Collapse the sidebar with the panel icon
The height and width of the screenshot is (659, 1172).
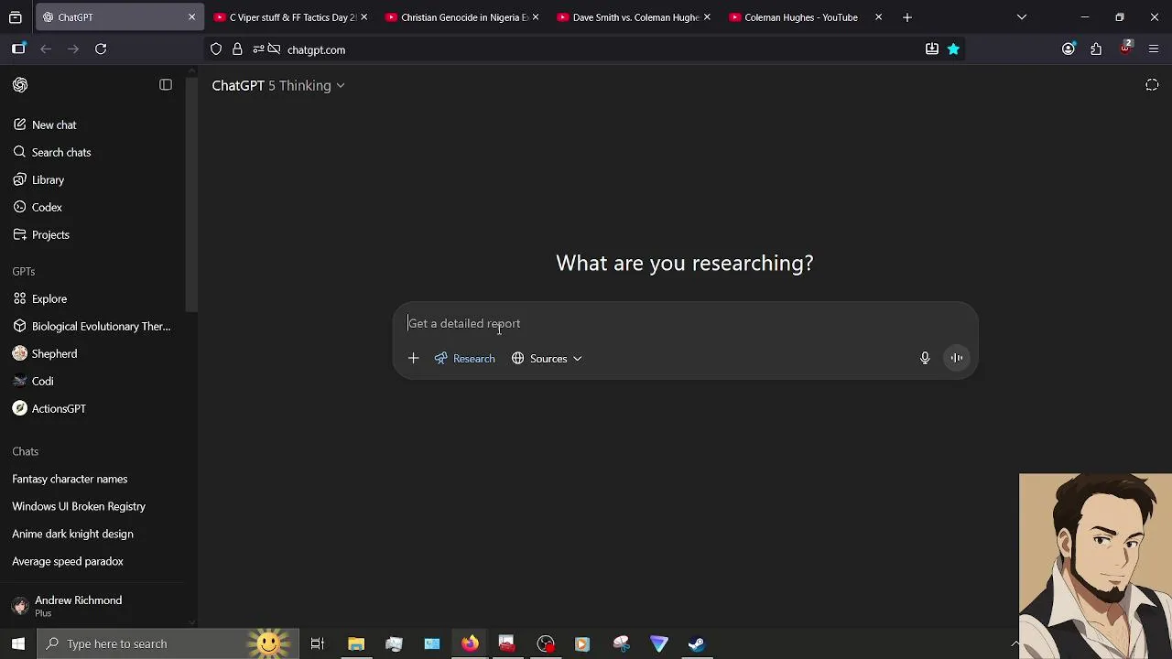[x=166, y=85]
